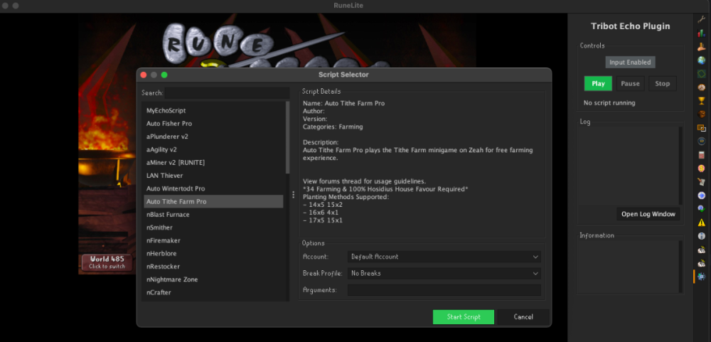Viewport: 711px width, 342px height.
Task: Click the Open Log Window button
Action: tap(648, 214)
